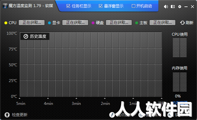Click the pencil feedback icon at bottom
Image resolution: width=197 pixels, height=120 pixels.
point(112,115)
